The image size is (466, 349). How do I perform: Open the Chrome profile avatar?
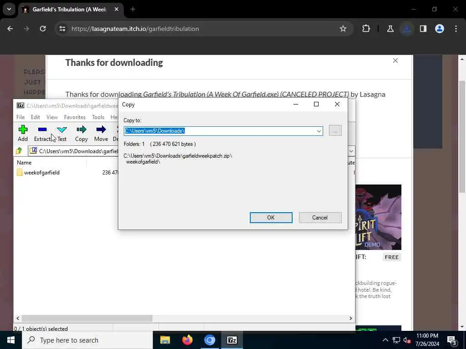440,29
